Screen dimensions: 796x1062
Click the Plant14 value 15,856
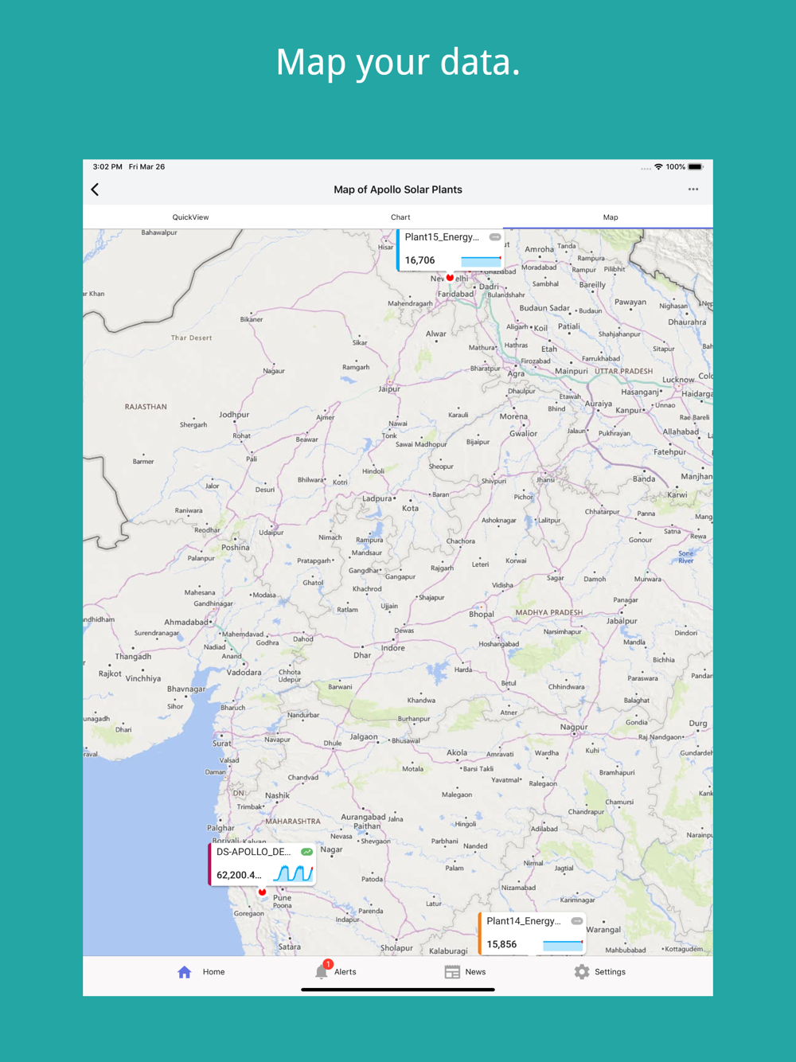(502, 944)
